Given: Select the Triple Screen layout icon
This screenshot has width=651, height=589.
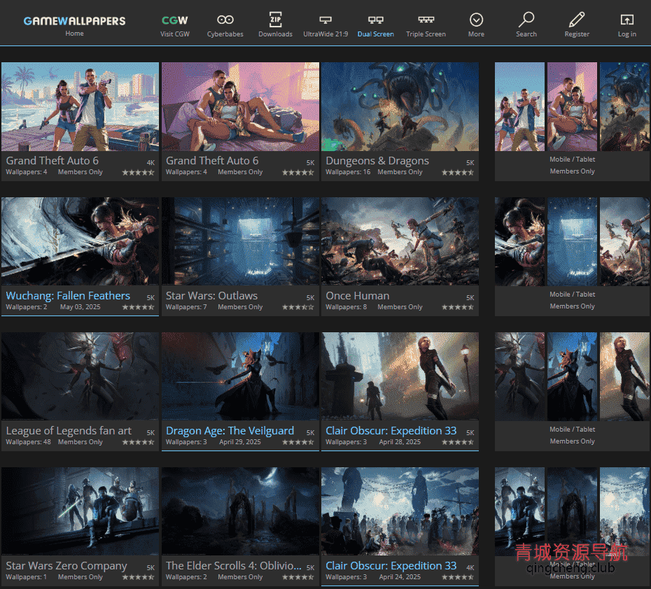Looking at the screenshot, I should pos(426,20).
